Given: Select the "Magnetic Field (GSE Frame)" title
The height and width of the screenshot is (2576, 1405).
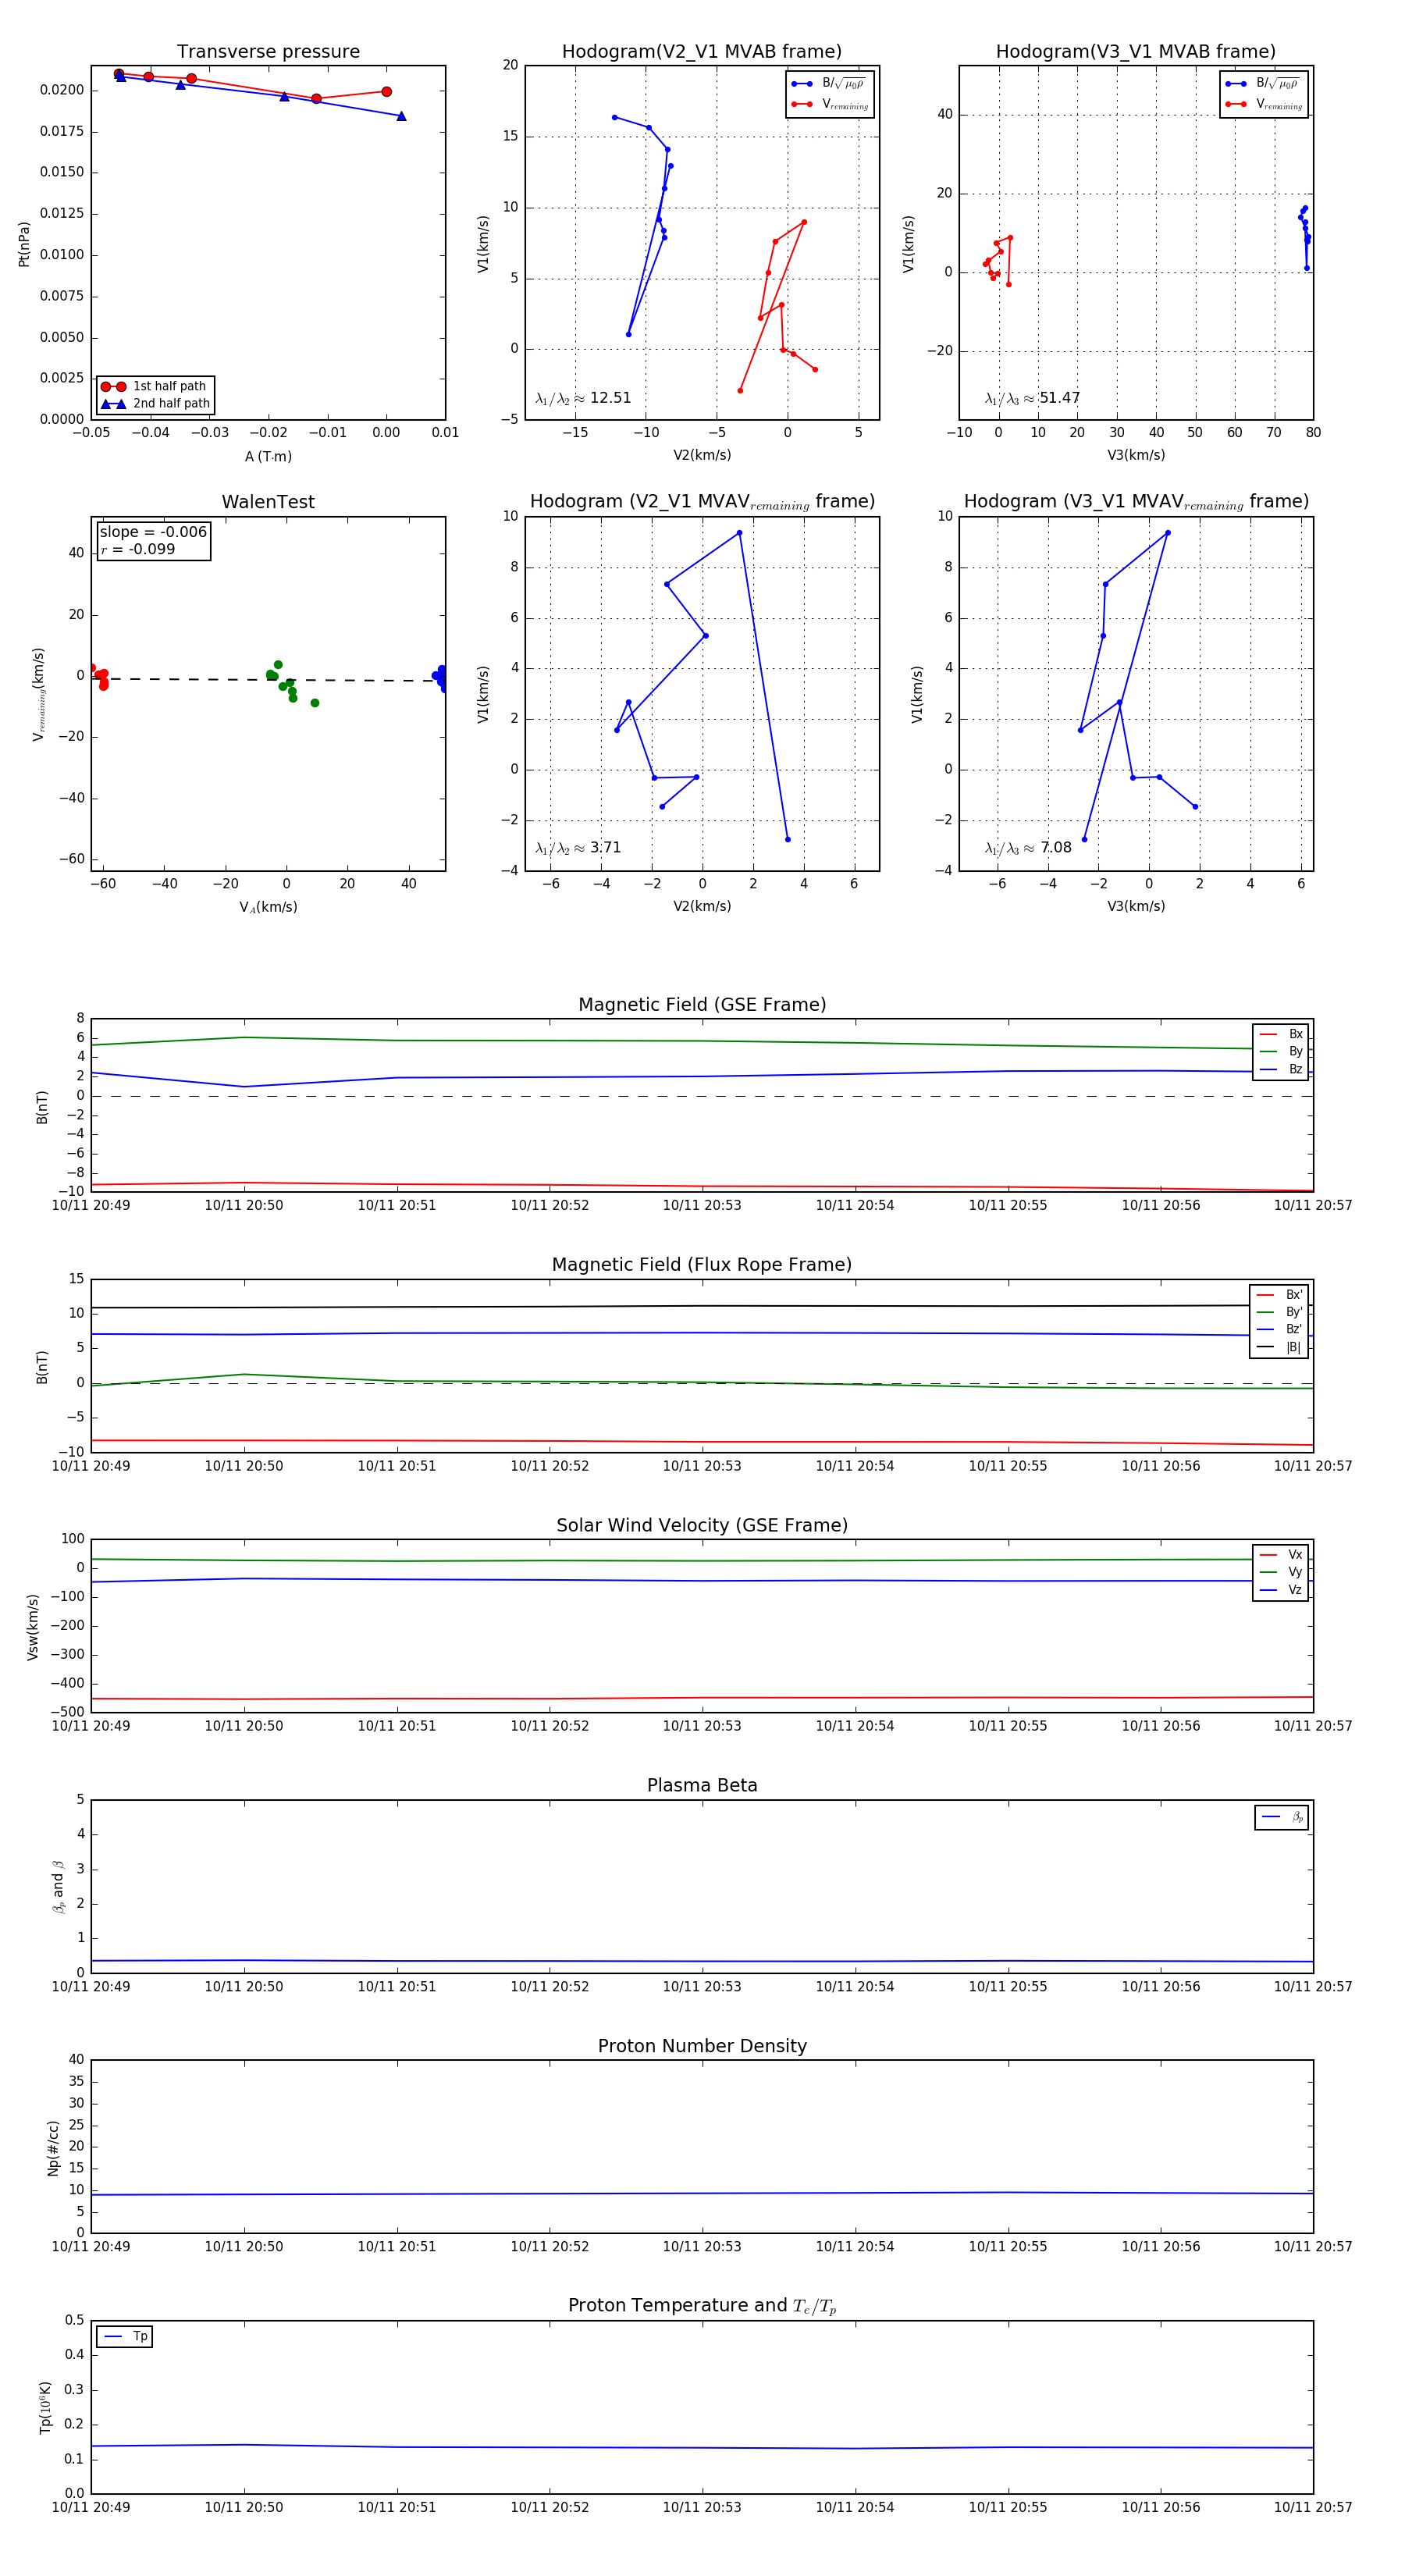Looking at the screenshot, I should click(x=702, y=1005).
